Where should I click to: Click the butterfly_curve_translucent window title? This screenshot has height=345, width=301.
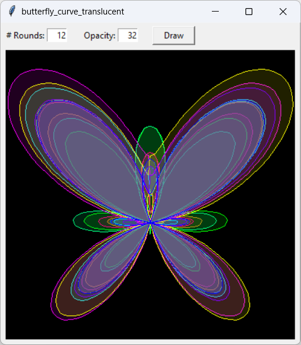pyautogui.click(x=72, y=12)
